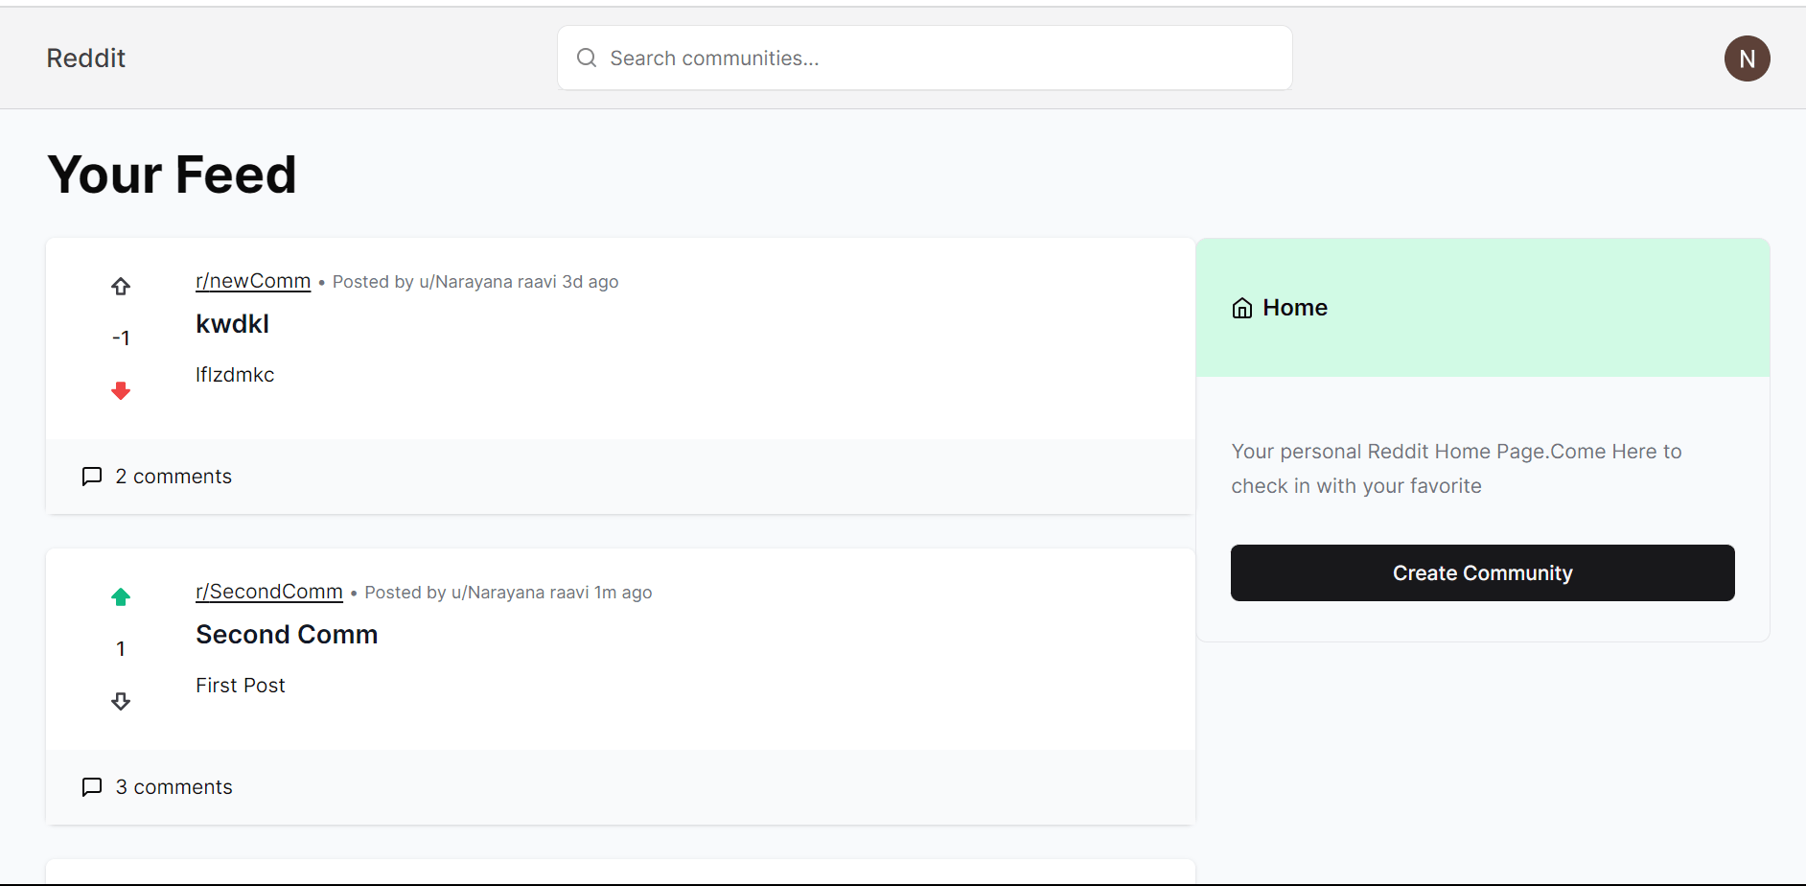Click the Home house icon

click(x=1242, y=308)
